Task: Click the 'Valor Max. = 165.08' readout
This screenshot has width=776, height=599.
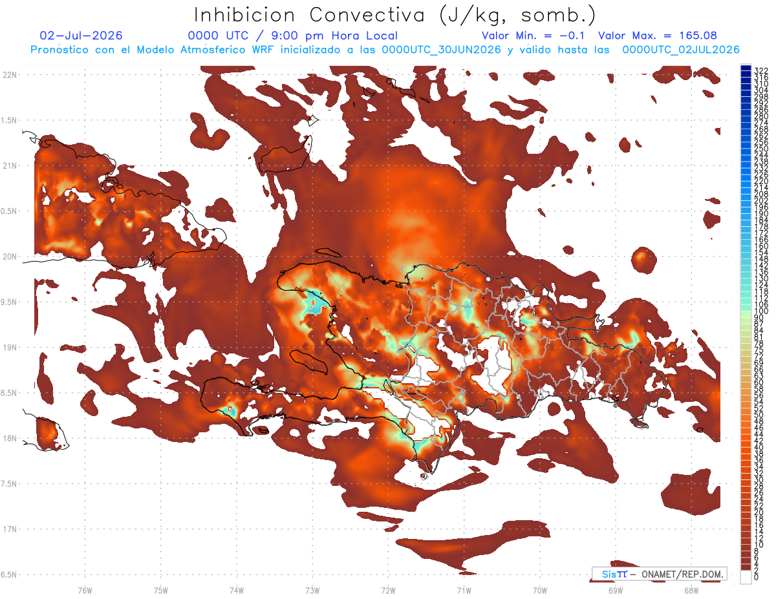Action: [658, 36]
